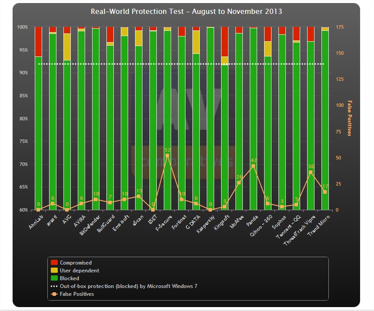
Task: Click the yellow User dependent segment of eScan's bar
Action: coord(139,38)
